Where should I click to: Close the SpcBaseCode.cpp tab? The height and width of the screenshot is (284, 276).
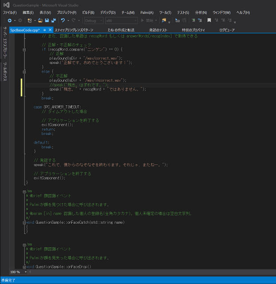[x=51, y=30]
